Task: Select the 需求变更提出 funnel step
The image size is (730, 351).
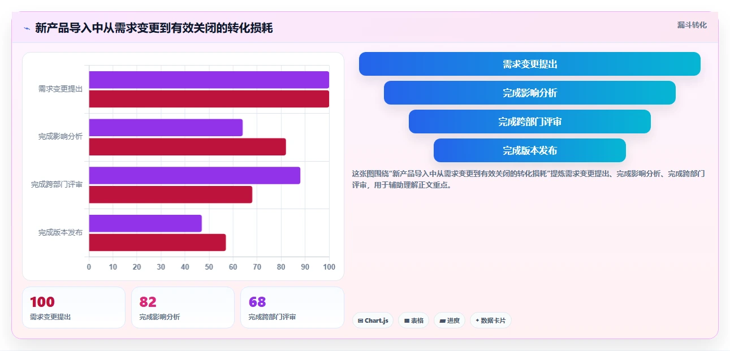Action: tap(530, 64)
